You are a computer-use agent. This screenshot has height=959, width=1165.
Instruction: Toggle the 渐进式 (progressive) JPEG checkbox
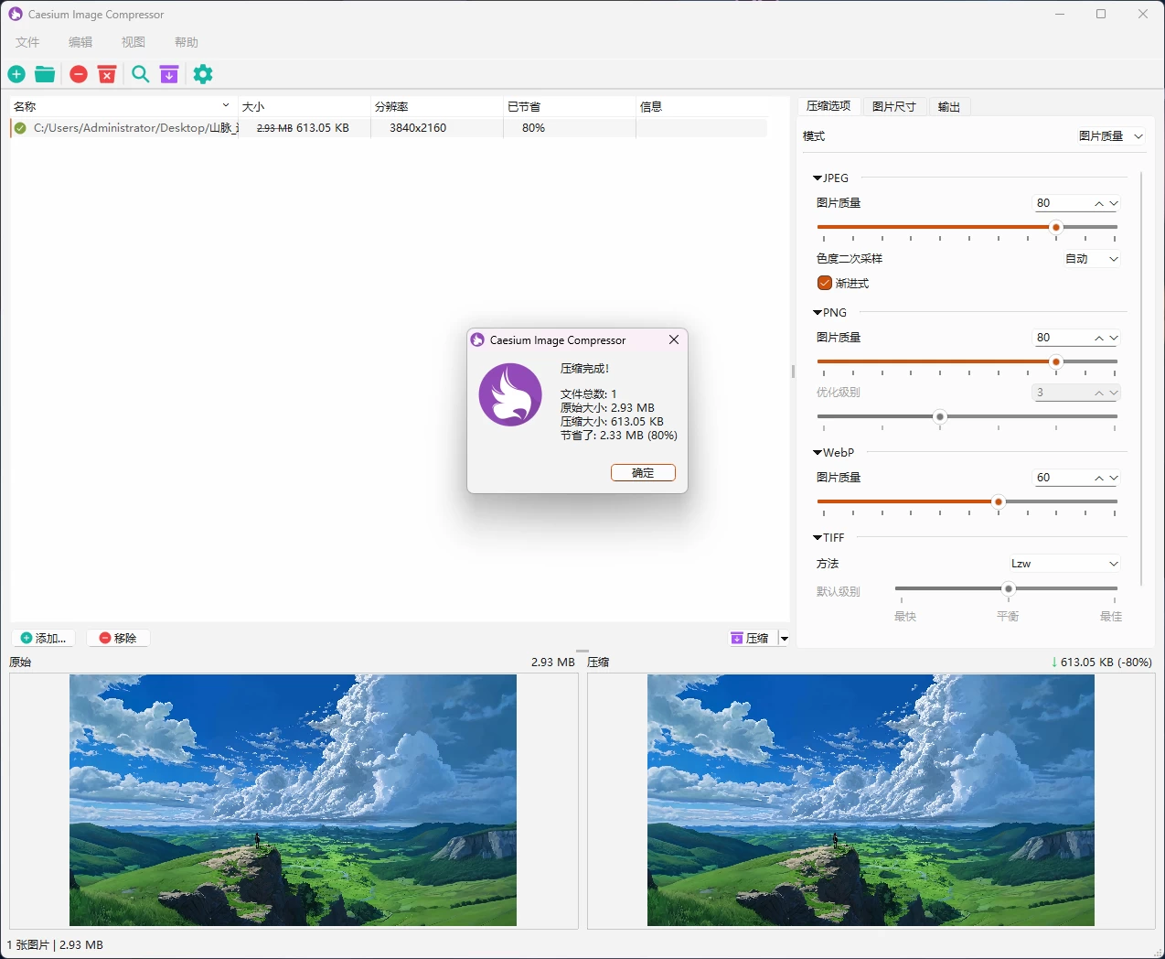(x=825, y=283)
